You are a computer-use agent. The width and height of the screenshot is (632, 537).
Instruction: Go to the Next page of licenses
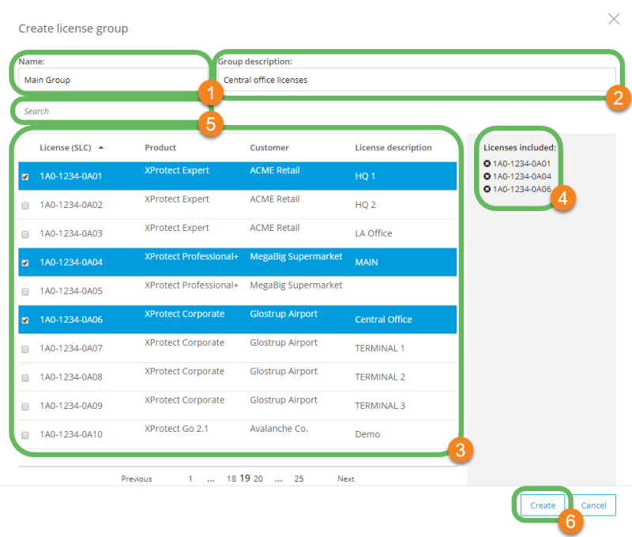tap(344, 478)
